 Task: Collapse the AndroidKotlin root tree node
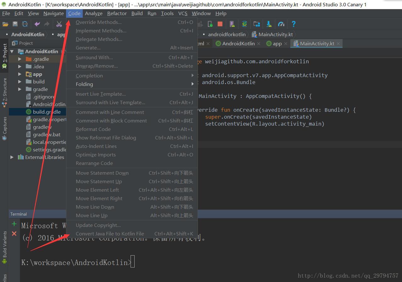tap(12, 51)
